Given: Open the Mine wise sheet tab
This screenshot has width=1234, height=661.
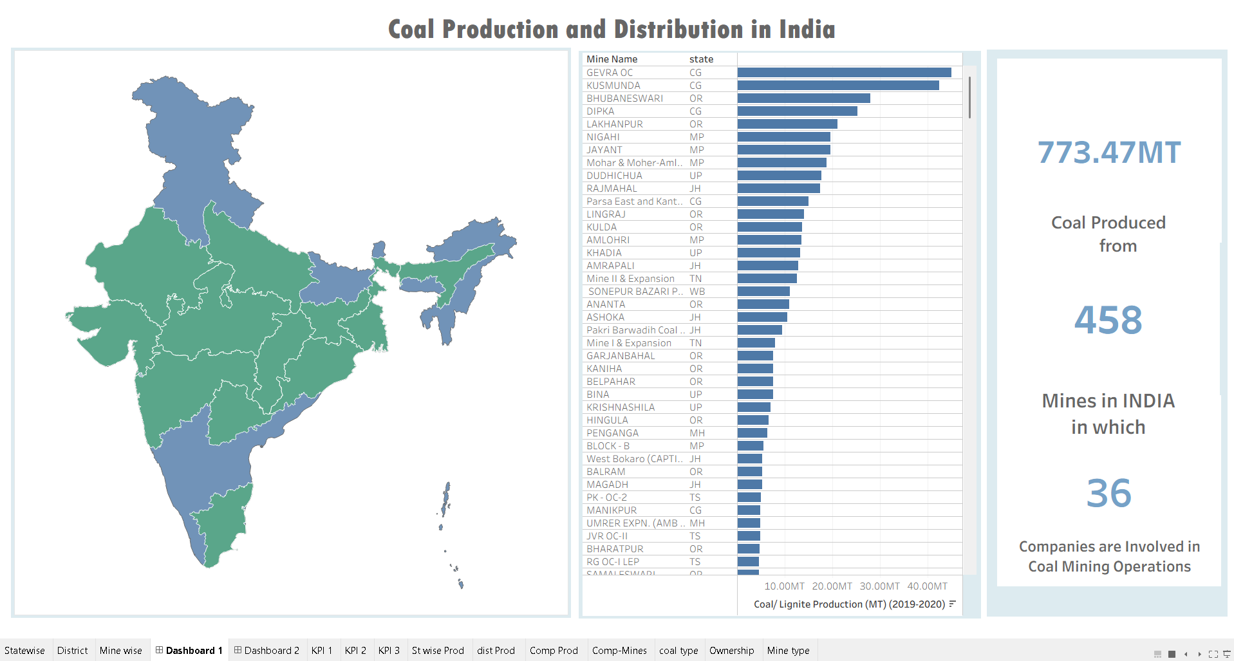Looking at the screenshot, I should [121, 650].
